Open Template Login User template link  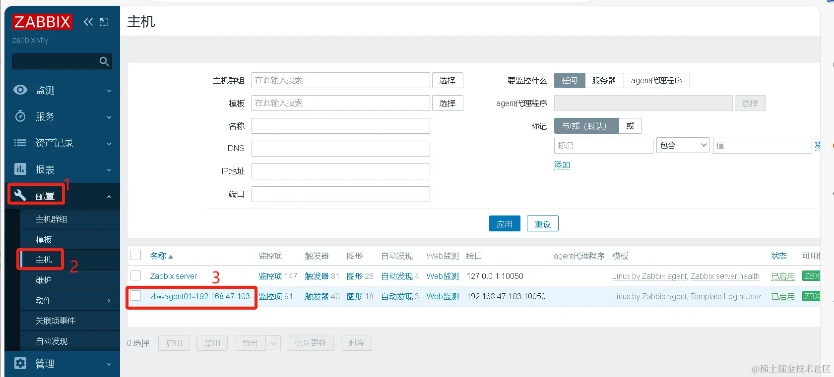point(726,296)
